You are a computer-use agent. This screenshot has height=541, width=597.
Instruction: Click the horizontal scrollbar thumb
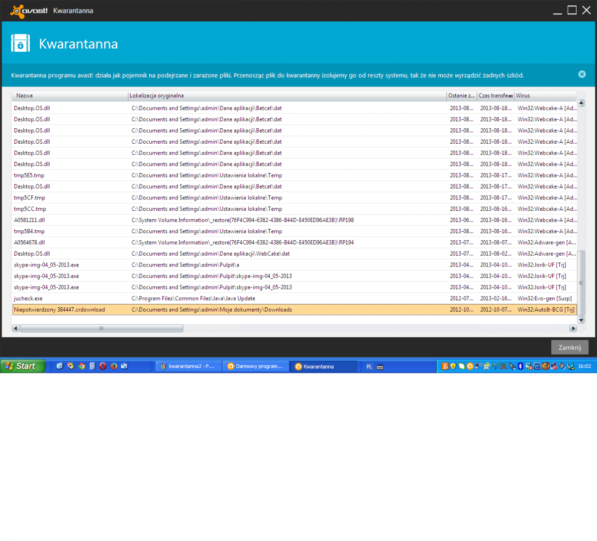pyautogui.click(x=101, y=328)
